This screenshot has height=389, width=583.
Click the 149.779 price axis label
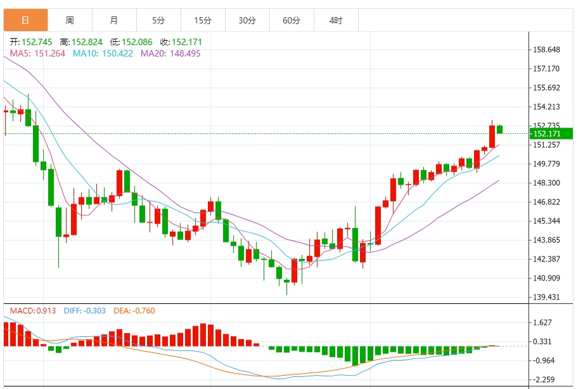[x=546, y=164]
